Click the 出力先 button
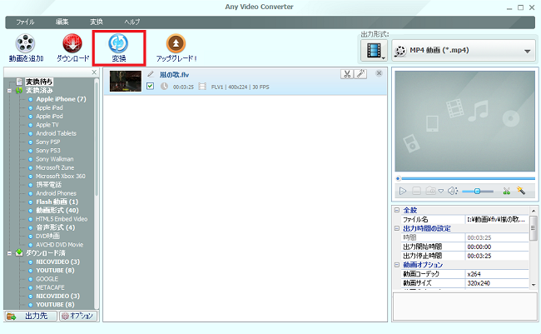 (x=30, y=316)
